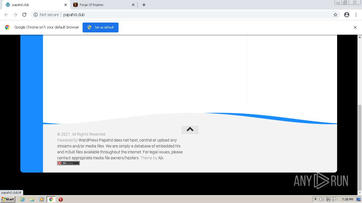Bookmark this page with the star
Image resolution: width=362 pixels, height=203 pixels.
tap(335, 15)
